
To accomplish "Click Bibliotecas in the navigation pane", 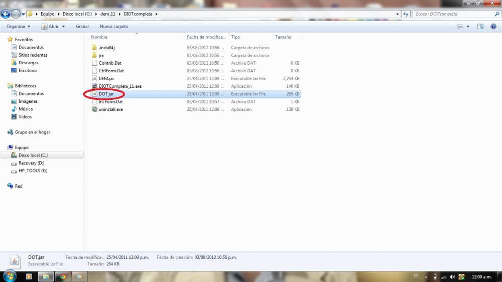I will coord(25,86).
